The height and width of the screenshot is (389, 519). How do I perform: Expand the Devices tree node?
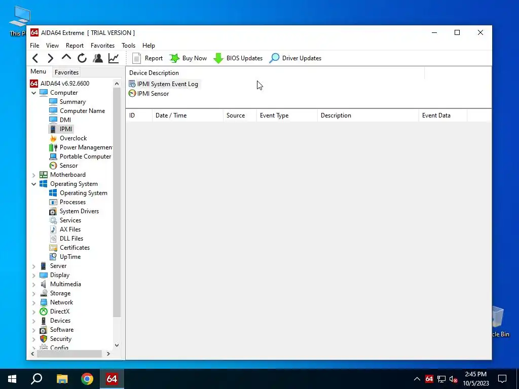point(34,321)
